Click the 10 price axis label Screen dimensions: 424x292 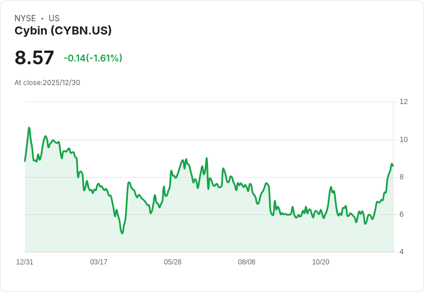pos(403,140)
